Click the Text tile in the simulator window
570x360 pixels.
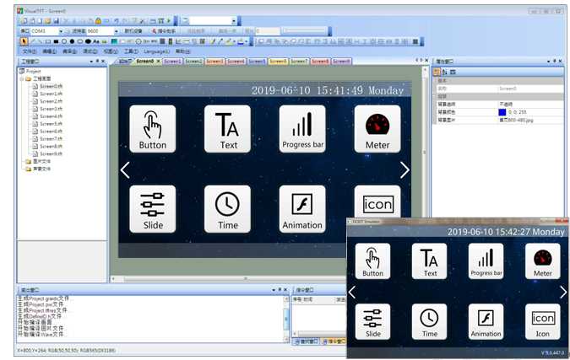429,261
